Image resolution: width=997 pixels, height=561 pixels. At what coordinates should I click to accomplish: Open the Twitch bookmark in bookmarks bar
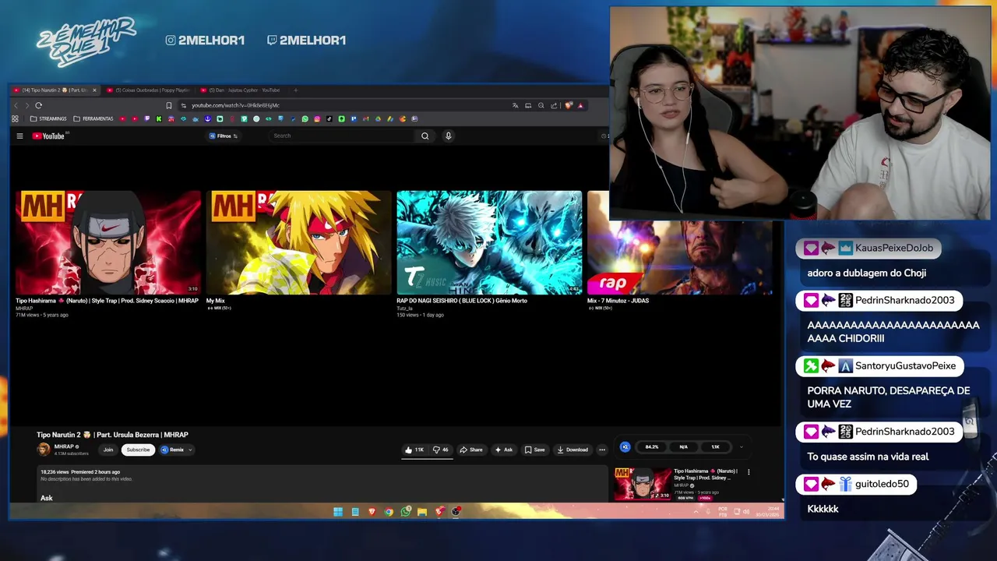point(146,118)
